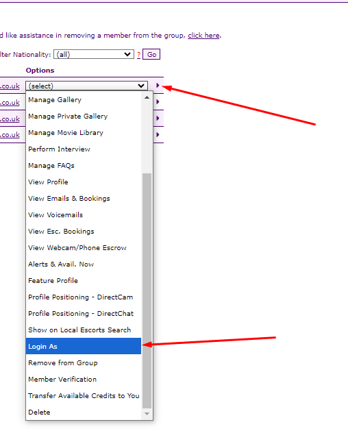348x444 pixels.
Task: Click the Go button next to nationality filter
Action: pos(151,54)
